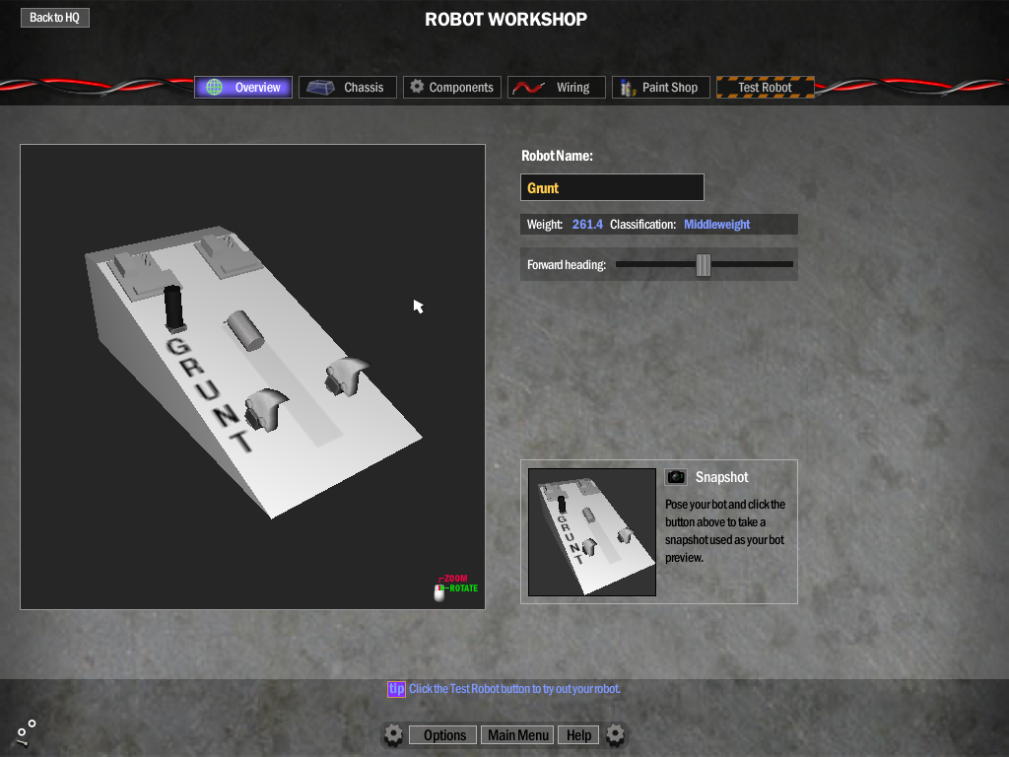Click the purple tip label icon
The image size is (1009, 757).
[x=396, y=689]
